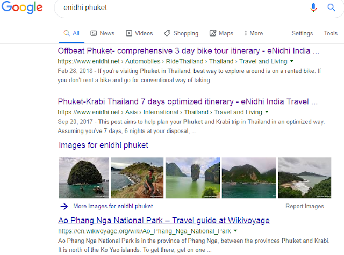Open the Shopping results tab
Screen dimensions: 344x255
(x=181, y=33)
